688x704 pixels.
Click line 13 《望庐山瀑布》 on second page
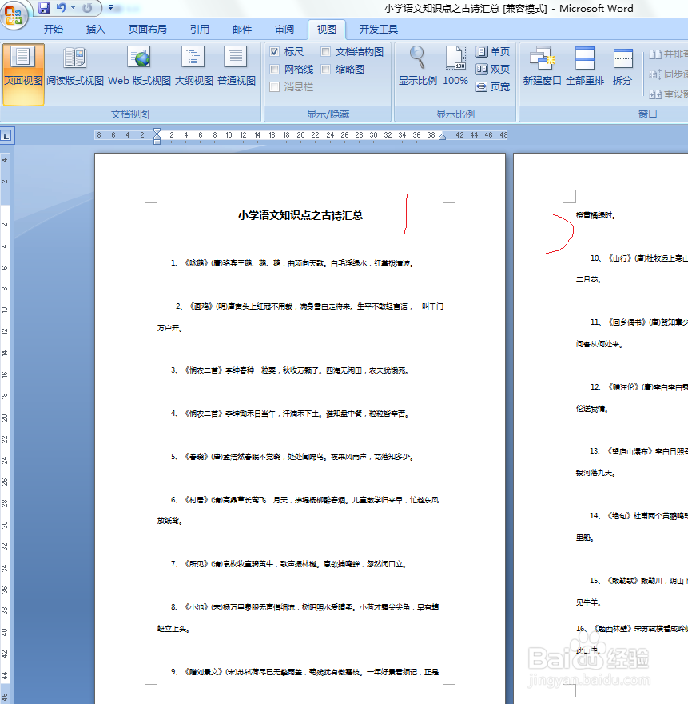(x=638, y=450)
